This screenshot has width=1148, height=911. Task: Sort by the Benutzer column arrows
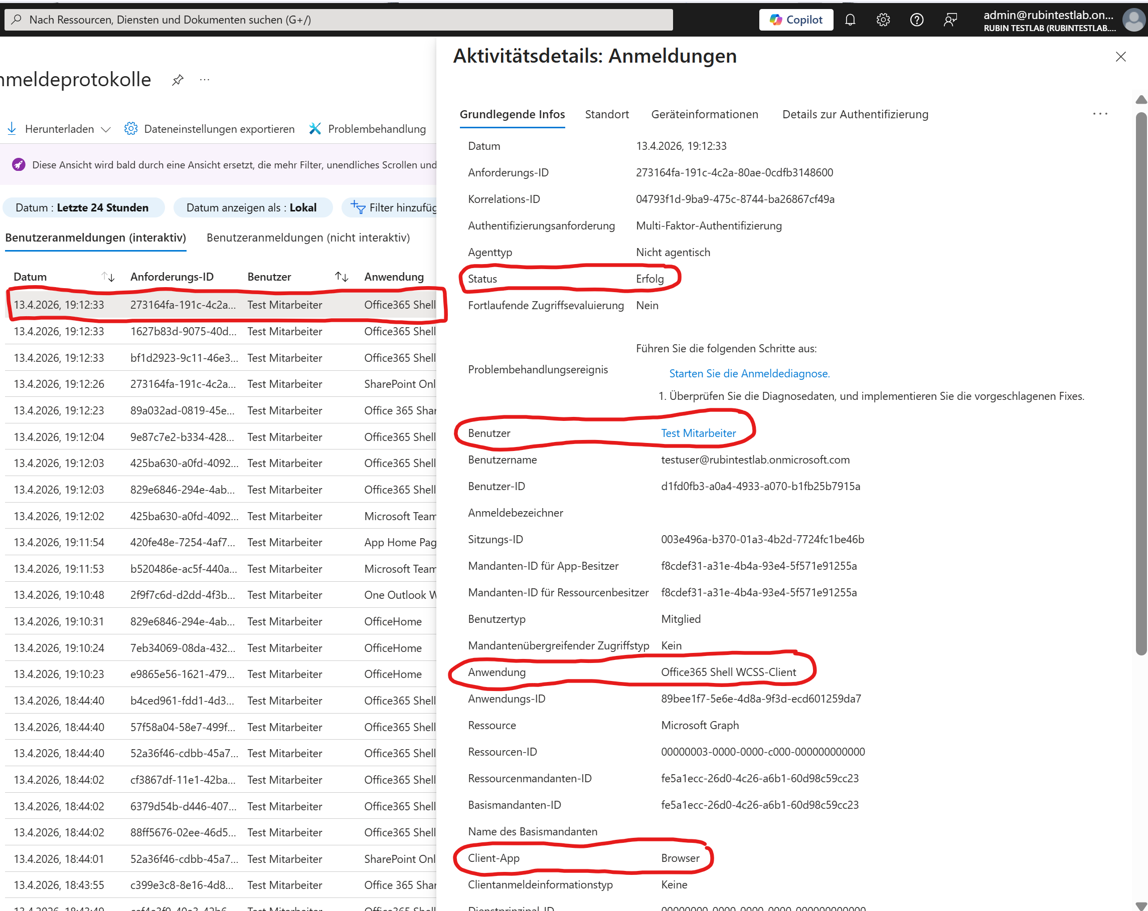[x=342, y=277]
